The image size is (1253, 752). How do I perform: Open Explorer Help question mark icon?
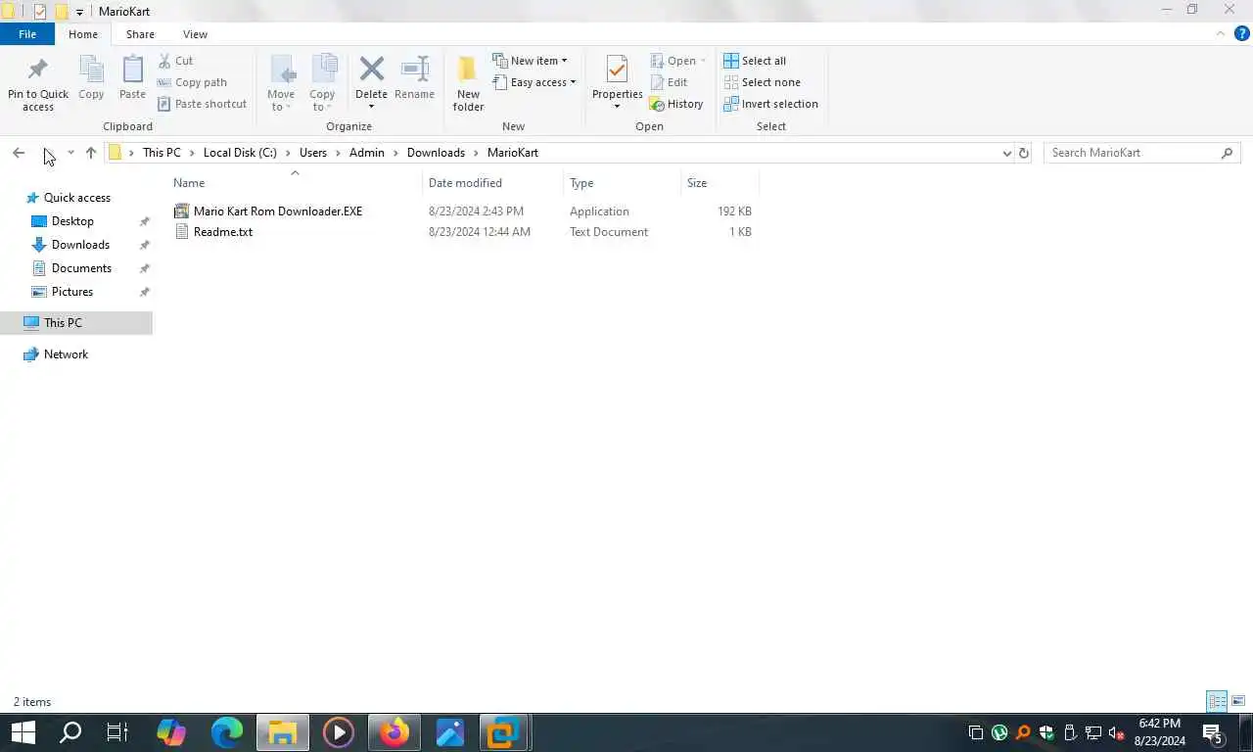click(x=1241, y=33)
